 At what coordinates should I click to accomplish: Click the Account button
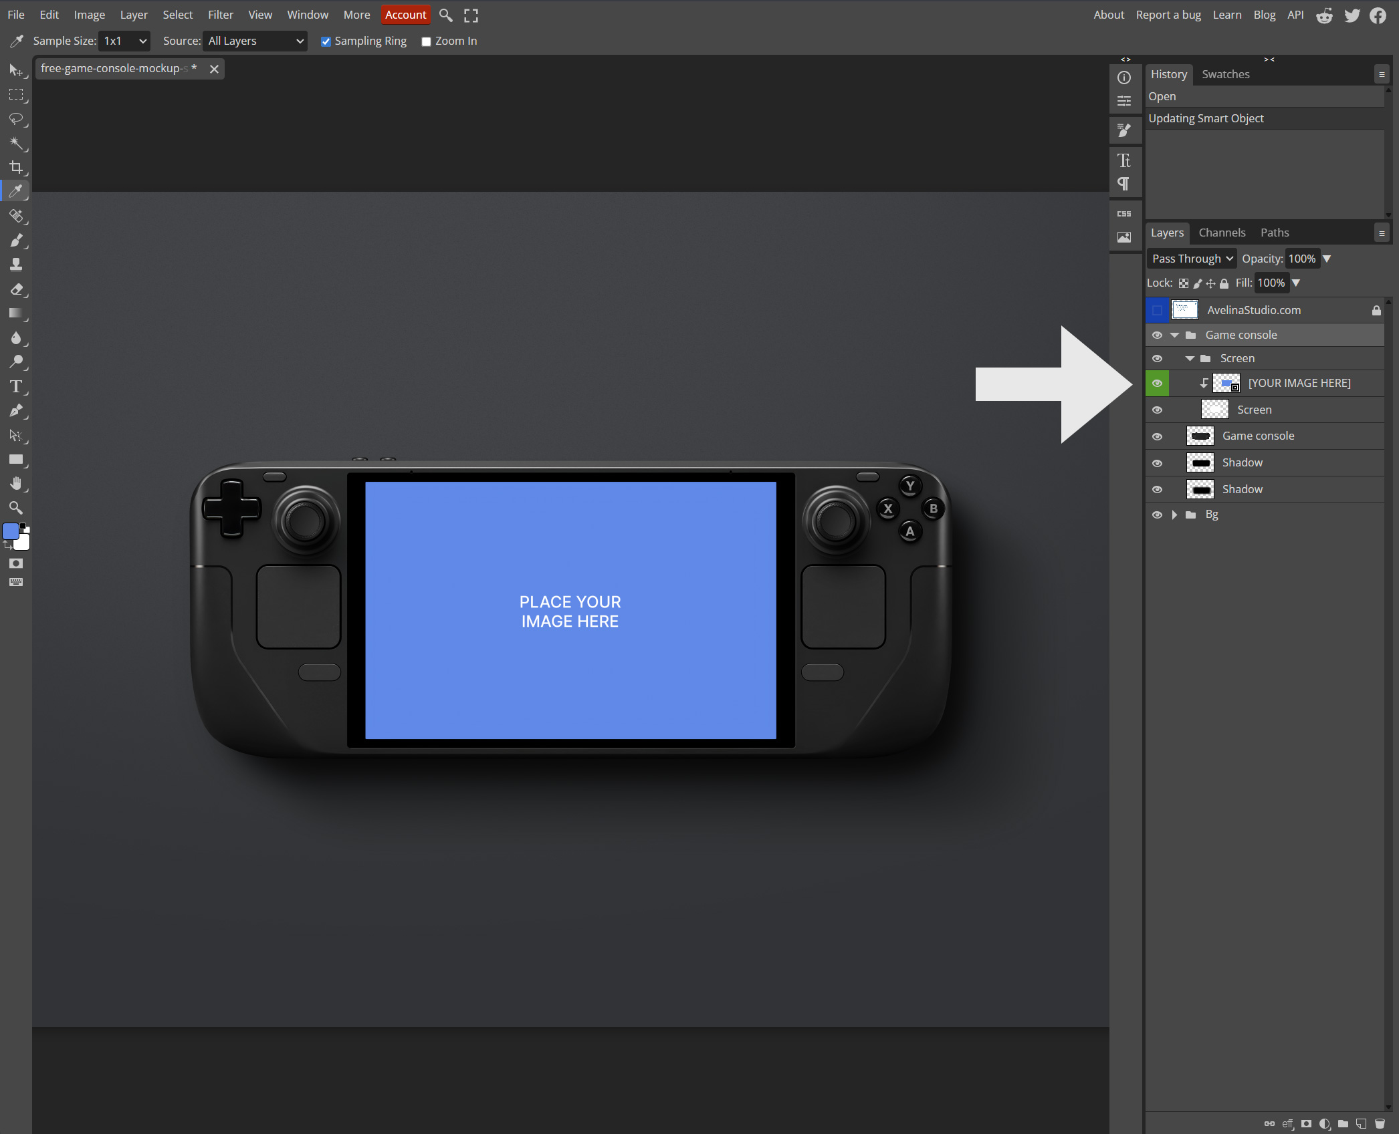point(405,15)
